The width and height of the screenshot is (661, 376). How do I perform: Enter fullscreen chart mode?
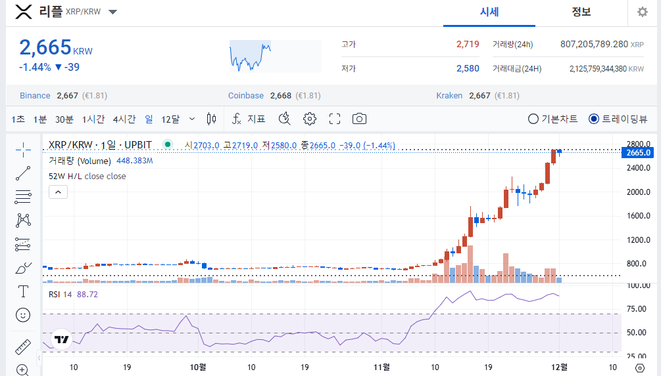click(x=335, y=119)
